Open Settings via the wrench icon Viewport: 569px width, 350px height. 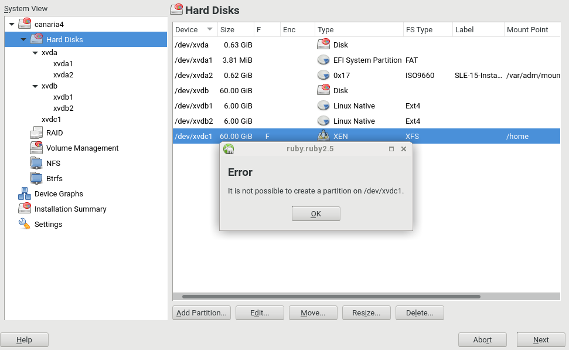tap(25, 224)
